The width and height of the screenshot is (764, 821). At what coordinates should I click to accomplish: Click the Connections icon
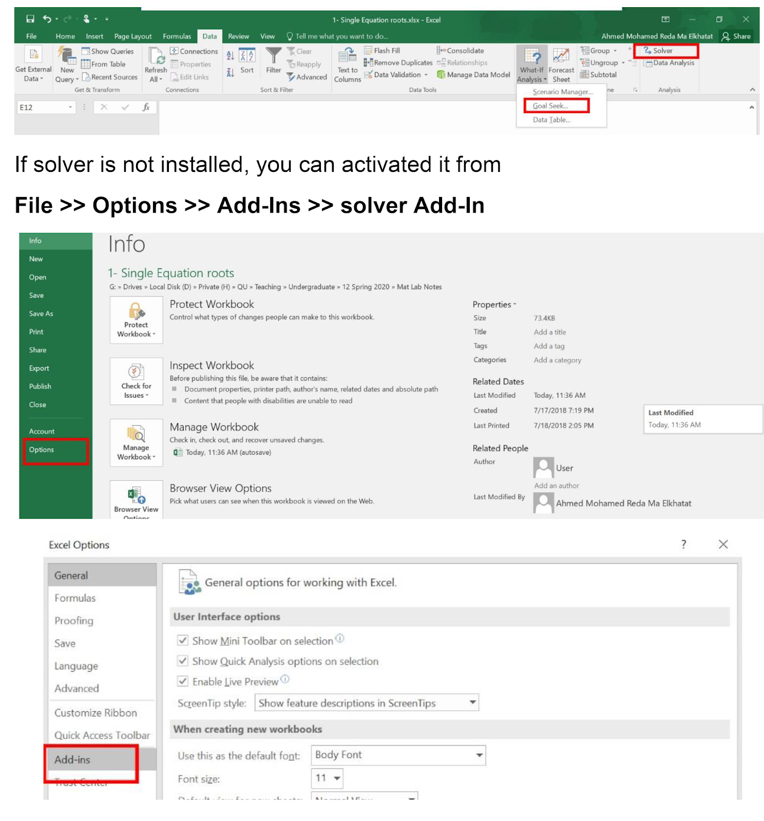tap(174, 51)
